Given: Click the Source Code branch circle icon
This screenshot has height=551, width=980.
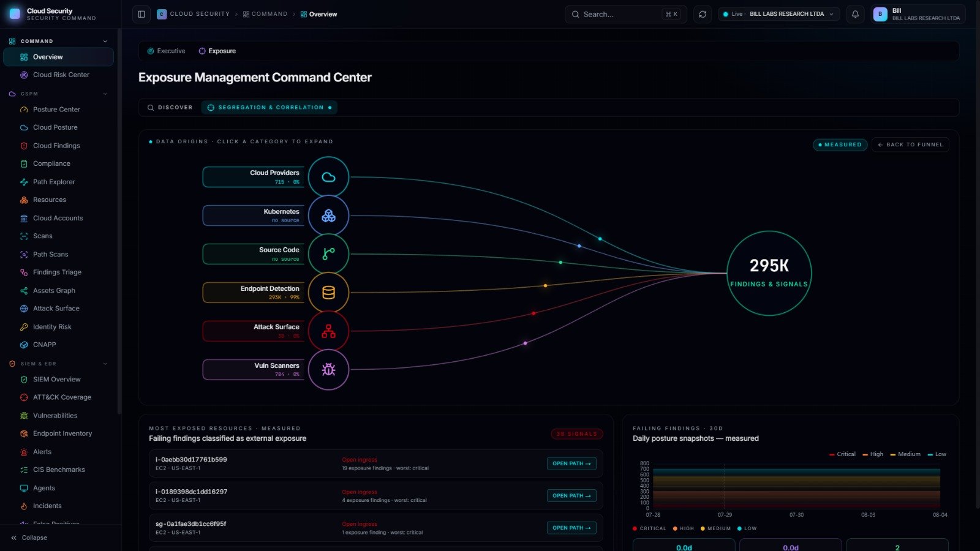Looking at the screenshot, I should pyautogui.click(x=329, y=254).
